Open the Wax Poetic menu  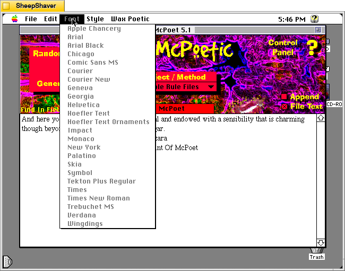pos(130,19)
